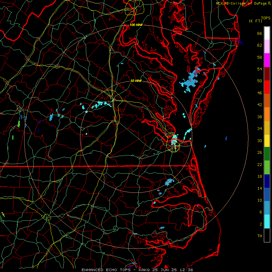Click the "54" legend value
The image size is (272, 272).
click(x=260, y=69)
